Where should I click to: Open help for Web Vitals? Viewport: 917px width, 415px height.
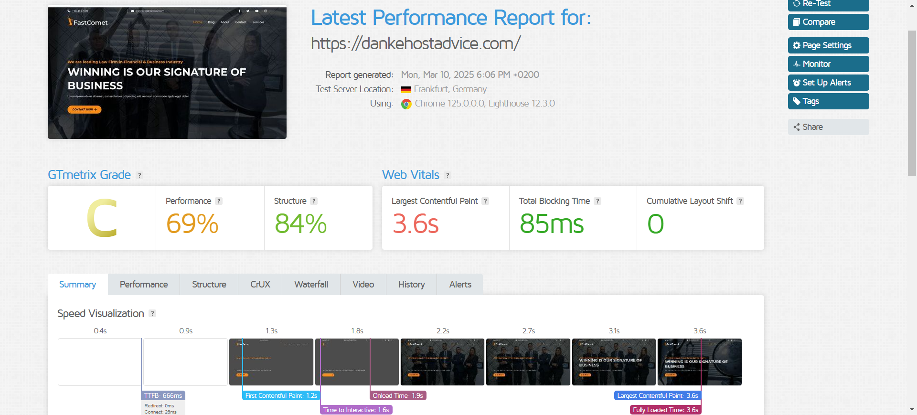(x=448, y=175)
